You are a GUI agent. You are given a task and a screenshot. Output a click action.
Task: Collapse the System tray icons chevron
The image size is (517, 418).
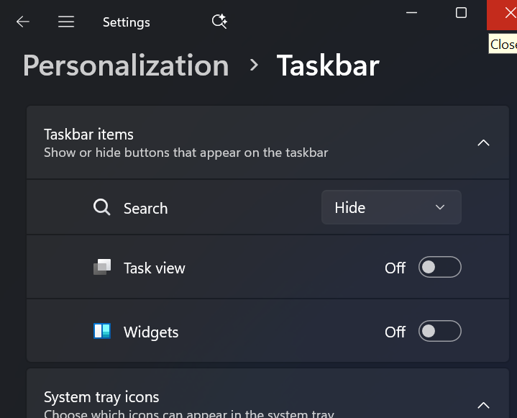483,405
